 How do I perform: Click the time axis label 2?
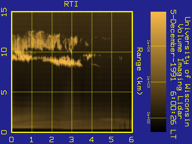click(x=52, y=139)
